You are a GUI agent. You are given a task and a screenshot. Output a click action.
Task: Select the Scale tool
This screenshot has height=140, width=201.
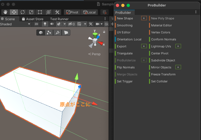[31, 12]
